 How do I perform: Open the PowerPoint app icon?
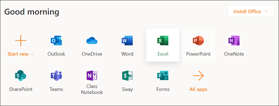(198, 41)
